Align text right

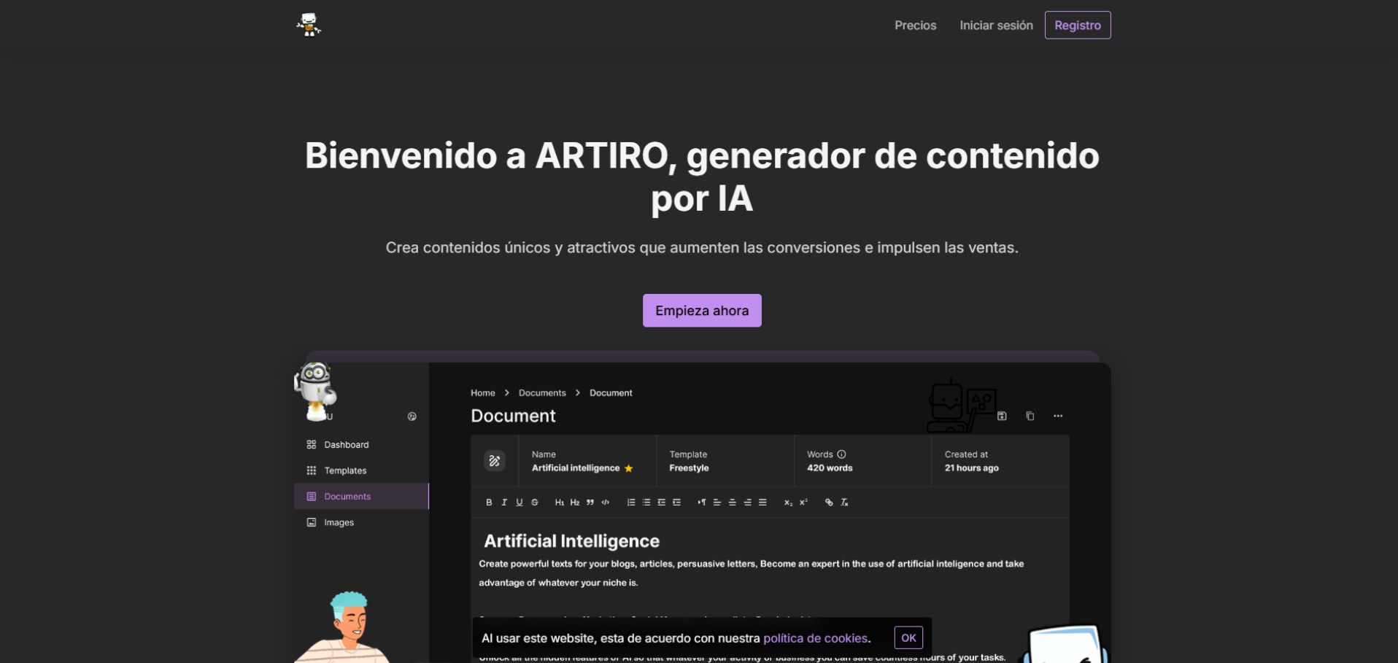748,503
